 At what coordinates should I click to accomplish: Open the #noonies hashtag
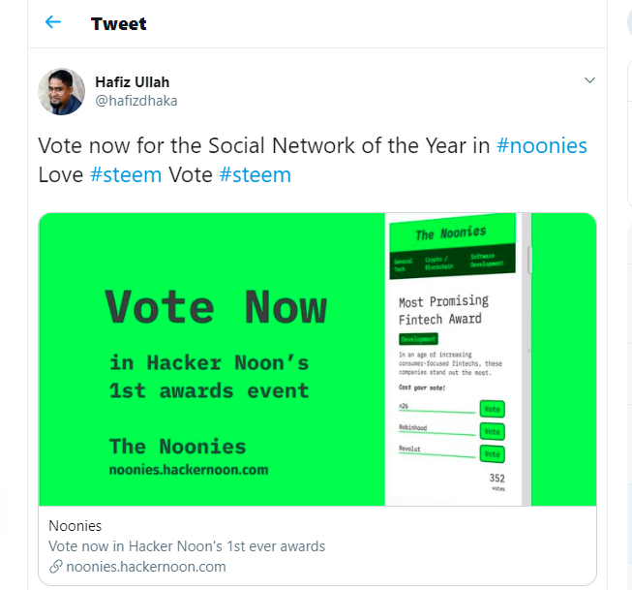542,145
